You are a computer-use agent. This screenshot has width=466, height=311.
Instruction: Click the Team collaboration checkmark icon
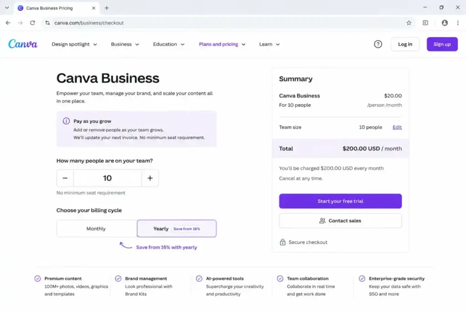pyautogui.click(x=280, y=279)
